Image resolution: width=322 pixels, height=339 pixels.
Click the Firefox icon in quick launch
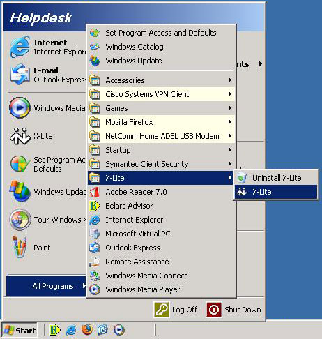[x=87, y=330]
